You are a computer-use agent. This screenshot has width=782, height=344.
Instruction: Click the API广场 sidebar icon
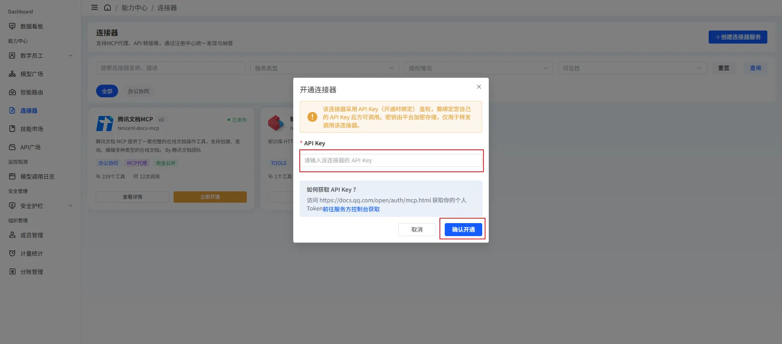(x=12, y=147)
